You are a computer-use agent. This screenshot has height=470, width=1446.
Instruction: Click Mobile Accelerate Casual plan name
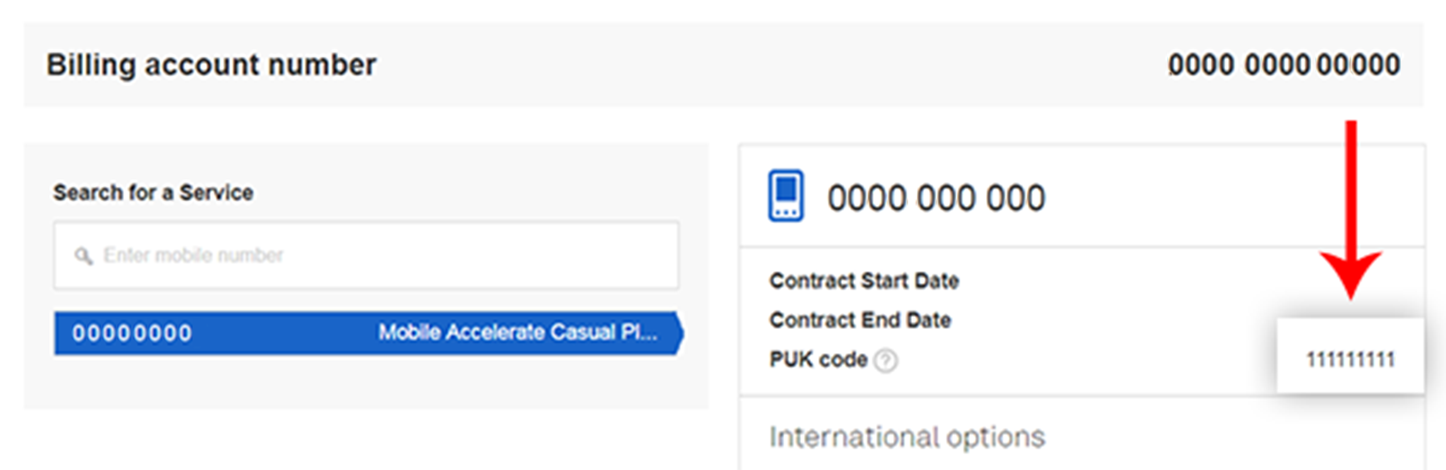click(x=518, y=332)
